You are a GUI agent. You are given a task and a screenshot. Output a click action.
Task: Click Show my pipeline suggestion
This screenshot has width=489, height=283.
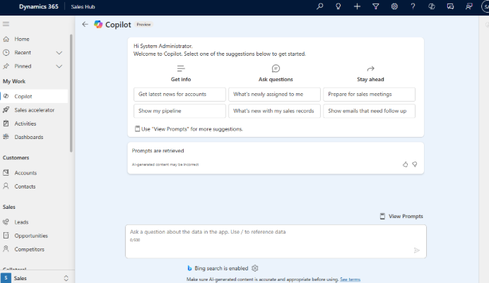179,111
